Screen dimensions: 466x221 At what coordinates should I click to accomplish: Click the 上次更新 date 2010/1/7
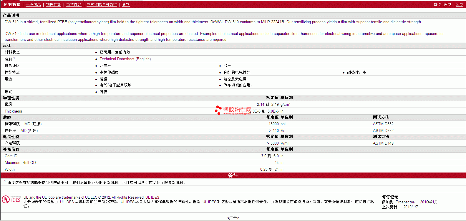tap(410, 207)
